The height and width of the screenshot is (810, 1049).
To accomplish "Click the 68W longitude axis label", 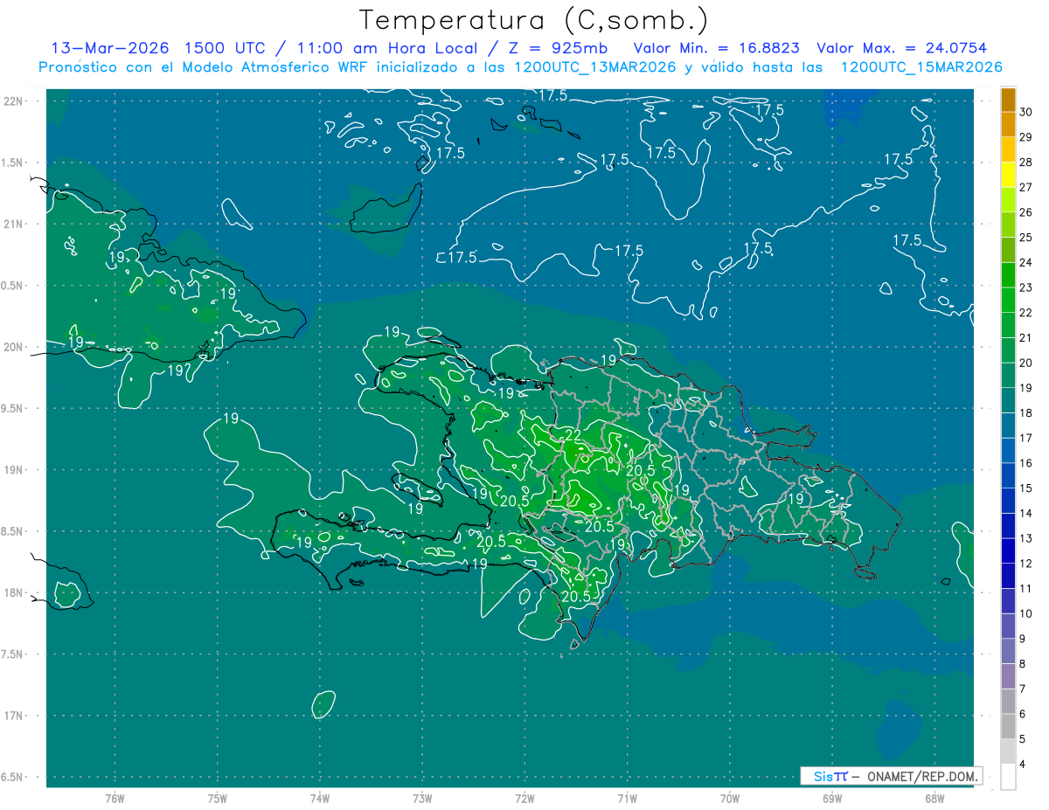I will (x=934, y=798).
